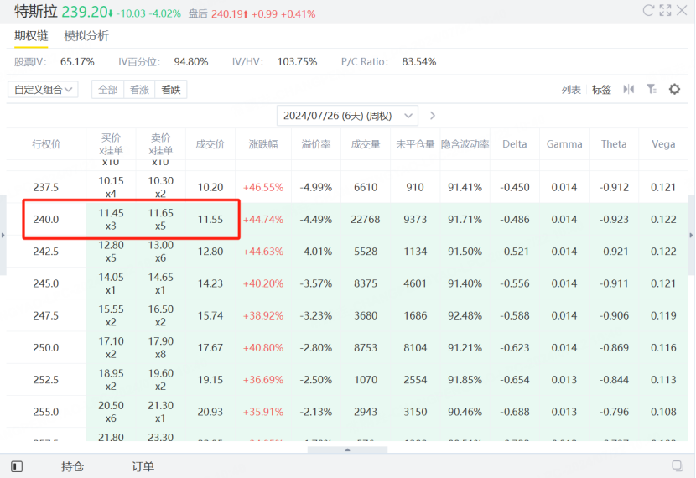Sort by 溢价率 column header
This screenshot has width=696, height=478.
click(316, 144)
